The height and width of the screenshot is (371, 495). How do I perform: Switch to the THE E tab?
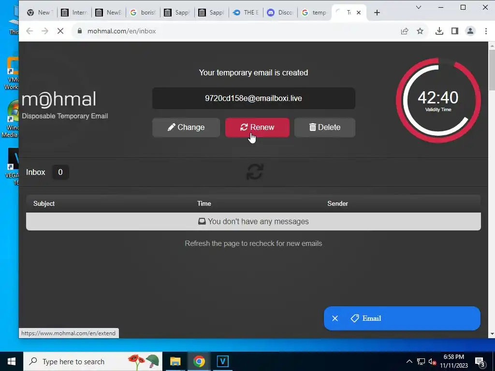pos(246,13)
